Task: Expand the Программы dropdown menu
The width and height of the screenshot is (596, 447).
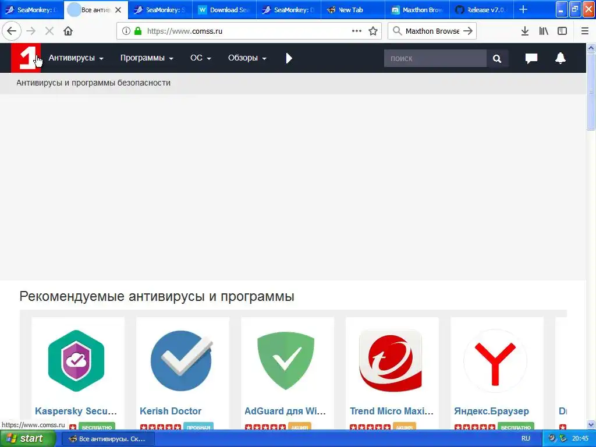Action: point(147,58)
